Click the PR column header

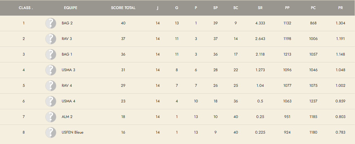pyautogui.click(x=340, y=8)
